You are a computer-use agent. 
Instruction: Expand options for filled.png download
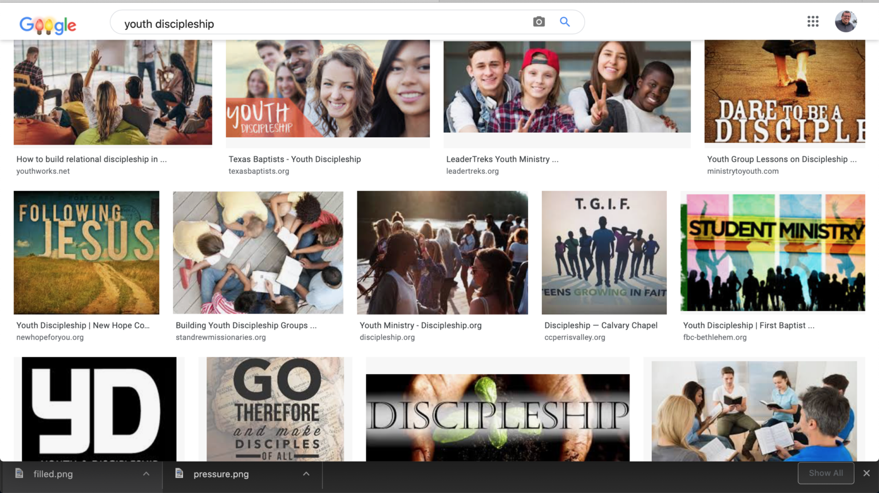[146, 474]
